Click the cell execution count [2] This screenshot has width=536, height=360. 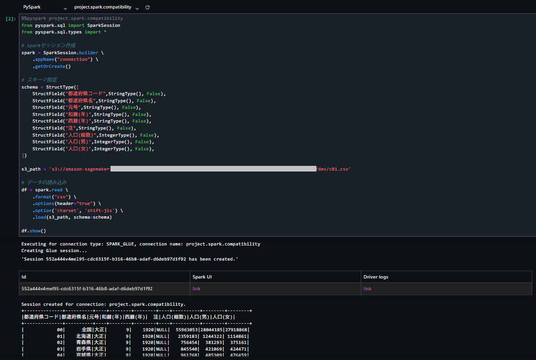[10, 19]
